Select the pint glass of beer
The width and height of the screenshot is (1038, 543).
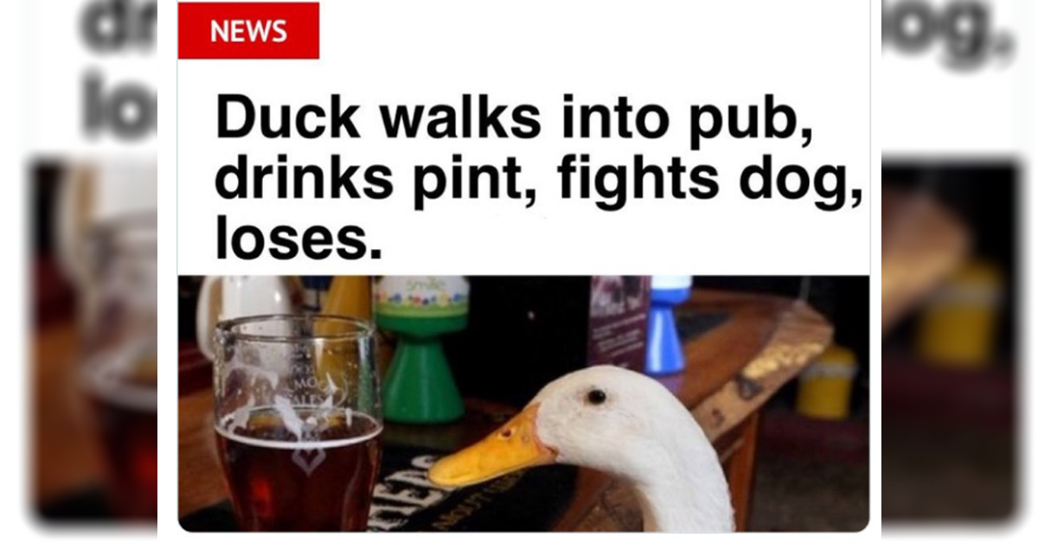(298, 423)
